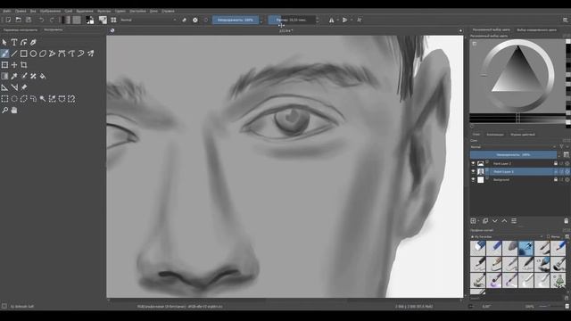Image resolution: width=571 pixels, height=321 pixels.
Task: Select the Calligraphy tool
Action: [33, 42]
